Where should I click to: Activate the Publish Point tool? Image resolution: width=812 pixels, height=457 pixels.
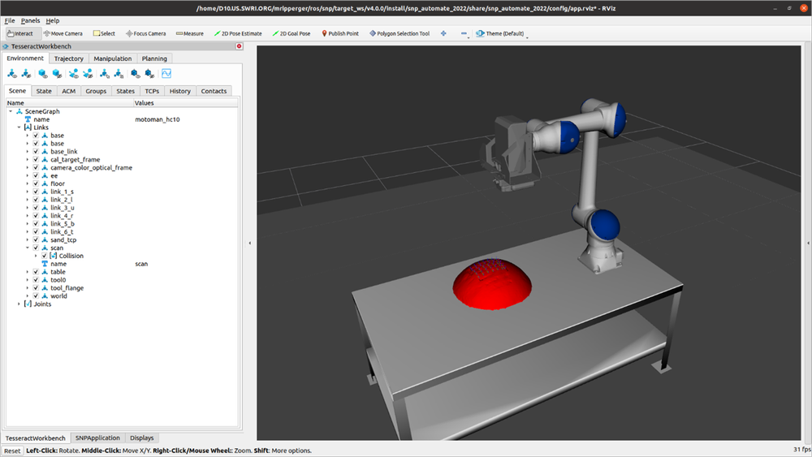340,33
